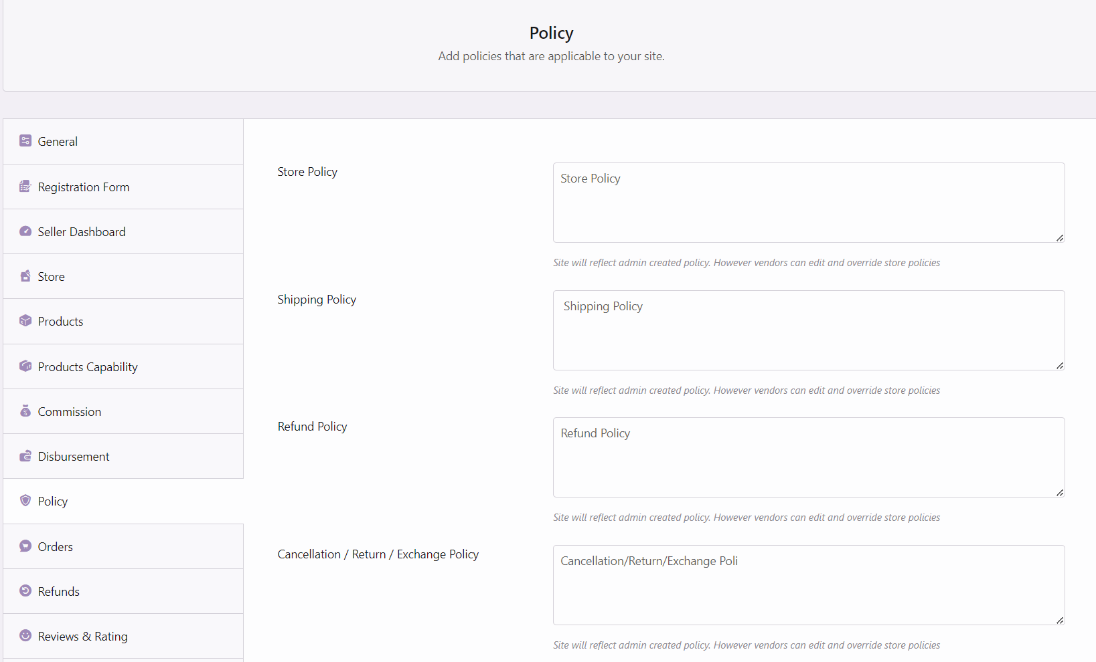The image size is (1096, 662).
Task: Focus the Shipping Policy text area
Action: [808, 330]
